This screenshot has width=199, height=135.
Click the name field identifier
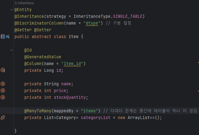pyautogui.click(x=66, y=84)
